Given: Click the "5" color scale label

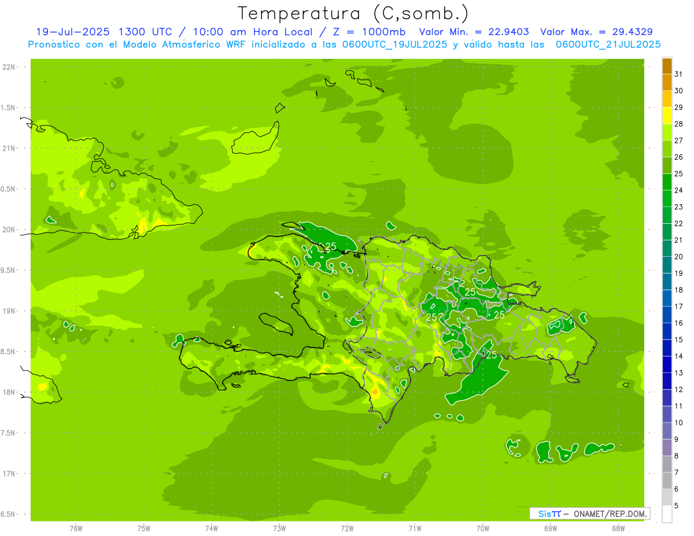Looking at the screenshot, I should point(677,506).
